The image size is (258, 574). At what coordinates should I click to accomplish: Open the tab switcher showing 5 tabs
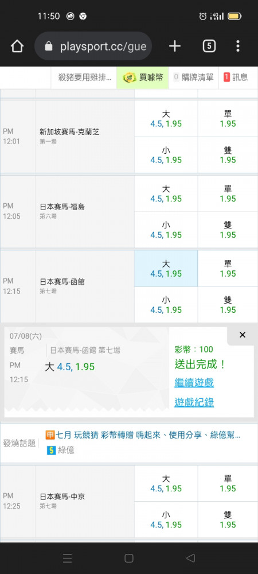click(x=209, y=46)
